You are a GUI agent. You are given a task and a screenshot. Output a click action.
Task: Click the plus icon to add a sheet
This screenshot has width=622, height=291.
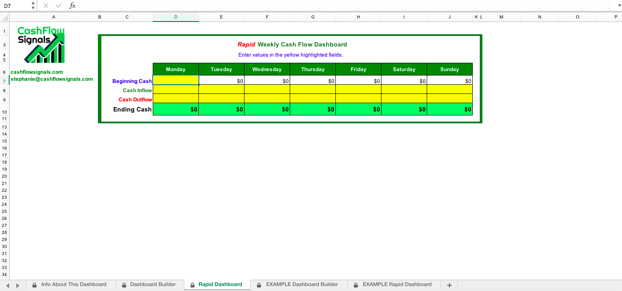pyautogui.click(x=449, y=285)
